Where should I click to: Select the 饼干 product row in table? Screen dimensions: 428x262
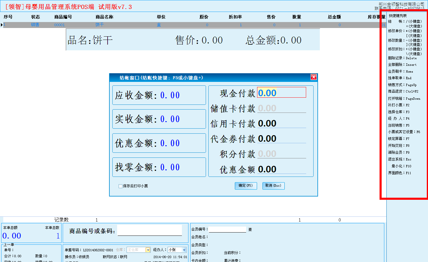100,25
